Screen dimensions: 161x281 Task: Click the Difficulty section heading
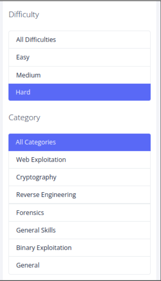[x=24, y=14]
